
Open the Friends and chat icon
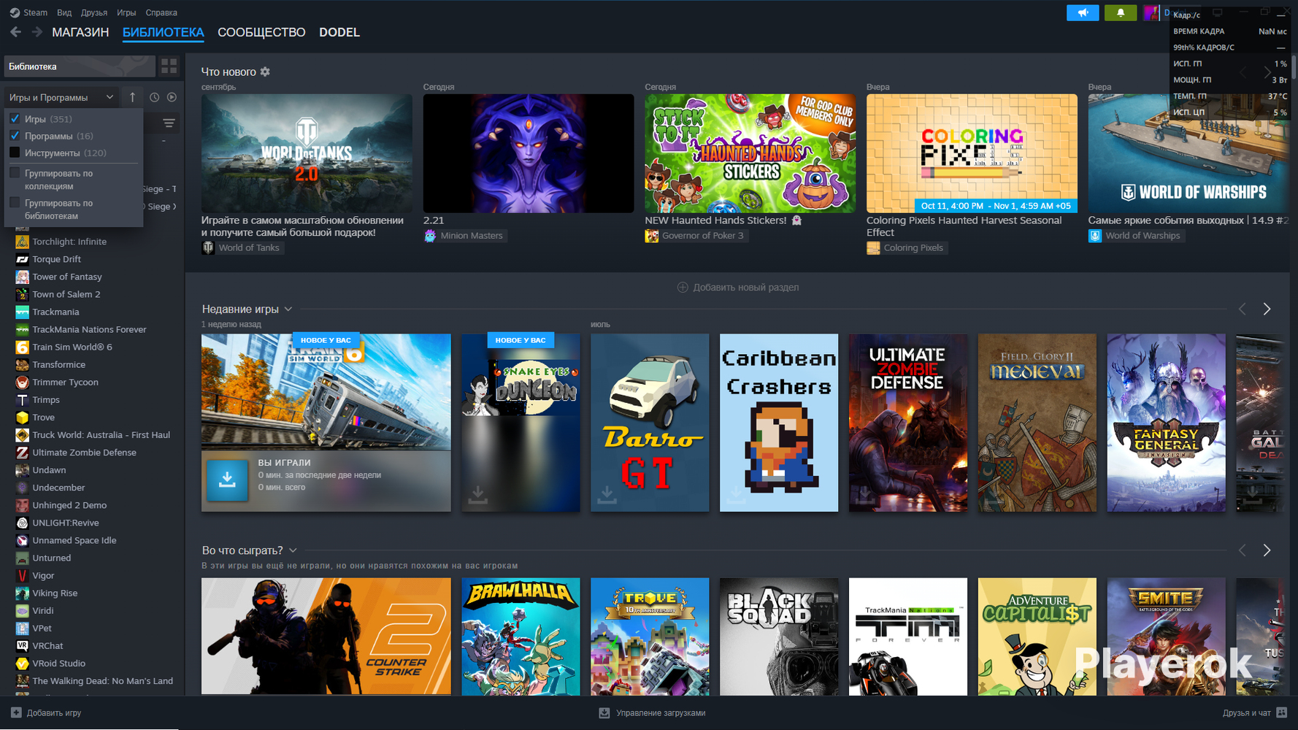point(1282,712)
